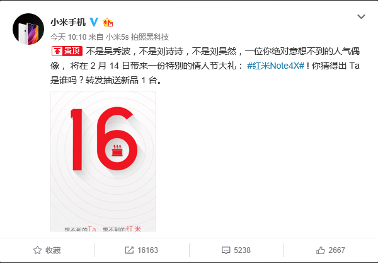Click the post text mentioning 情人节大礼
378x263 pixels.
click(205, 66)
